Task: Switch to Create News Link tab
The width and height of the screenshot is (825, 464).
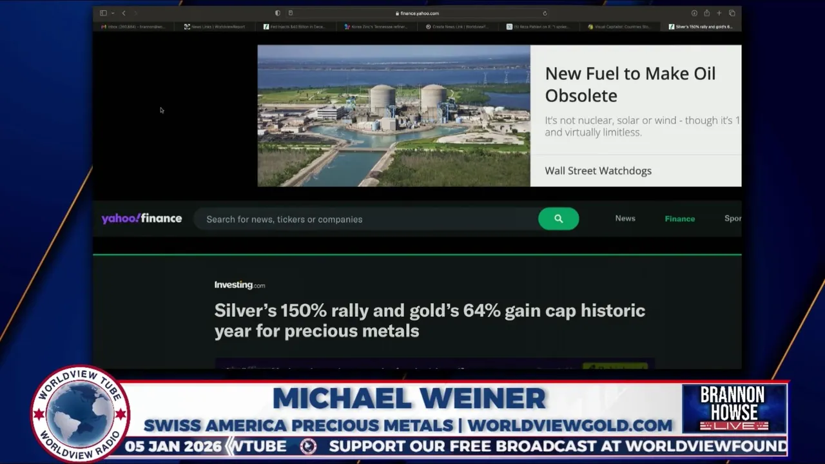Action: pos(457,26)
